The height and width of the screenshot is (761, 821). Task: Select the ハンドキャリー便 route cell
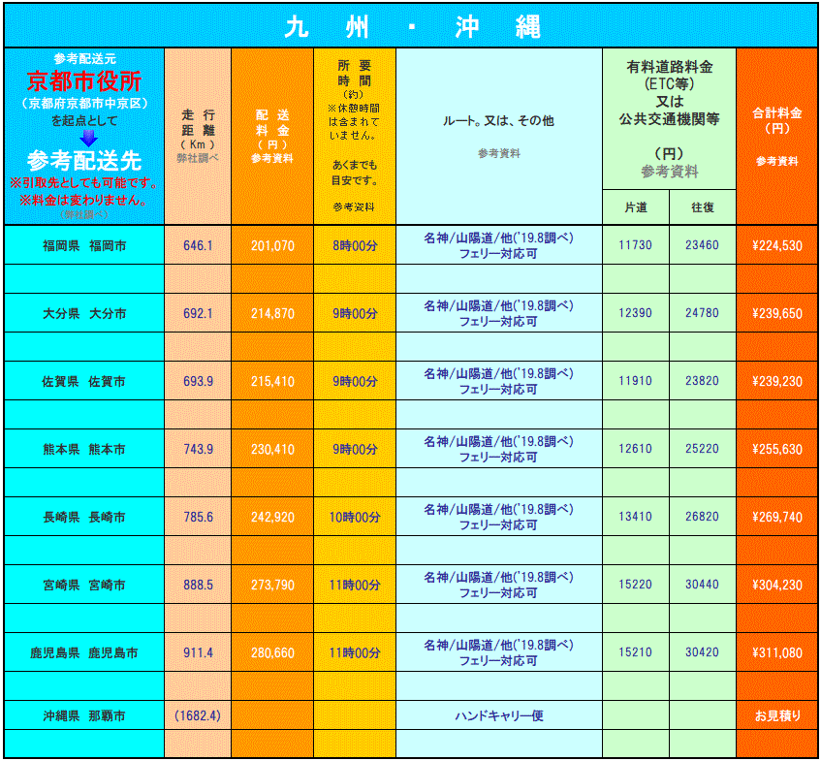498,716
